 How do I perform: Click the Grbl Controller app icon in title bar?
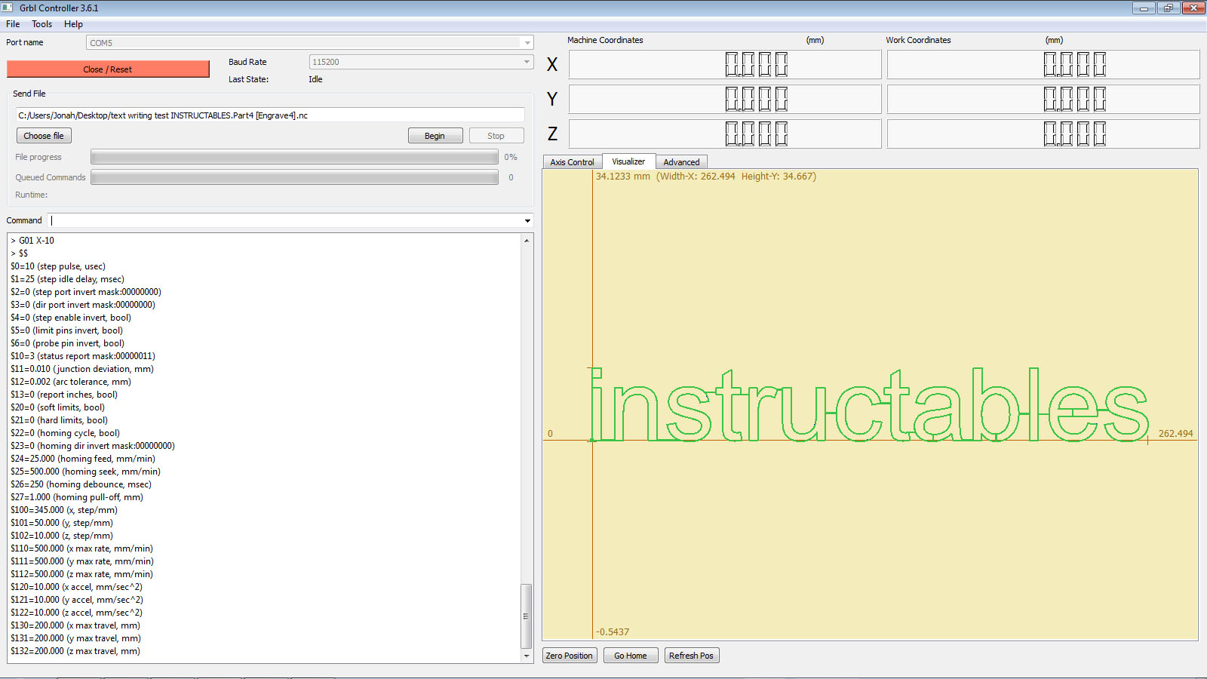click(x=8, y=8)
